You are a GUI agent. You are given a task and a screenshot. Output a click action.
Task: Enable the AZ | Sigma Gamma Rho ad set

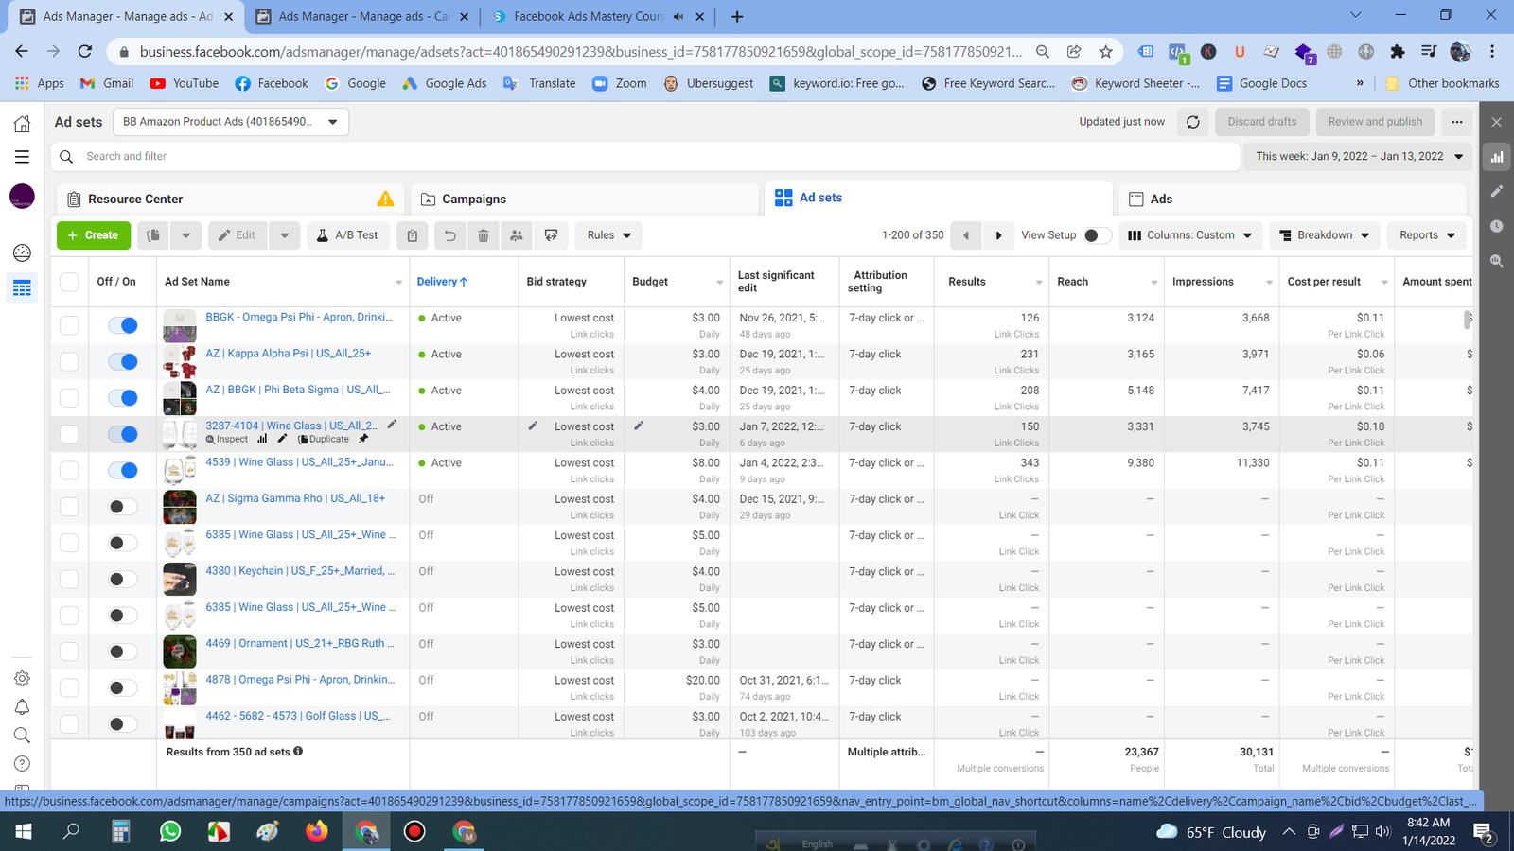[x=123, y=507]
